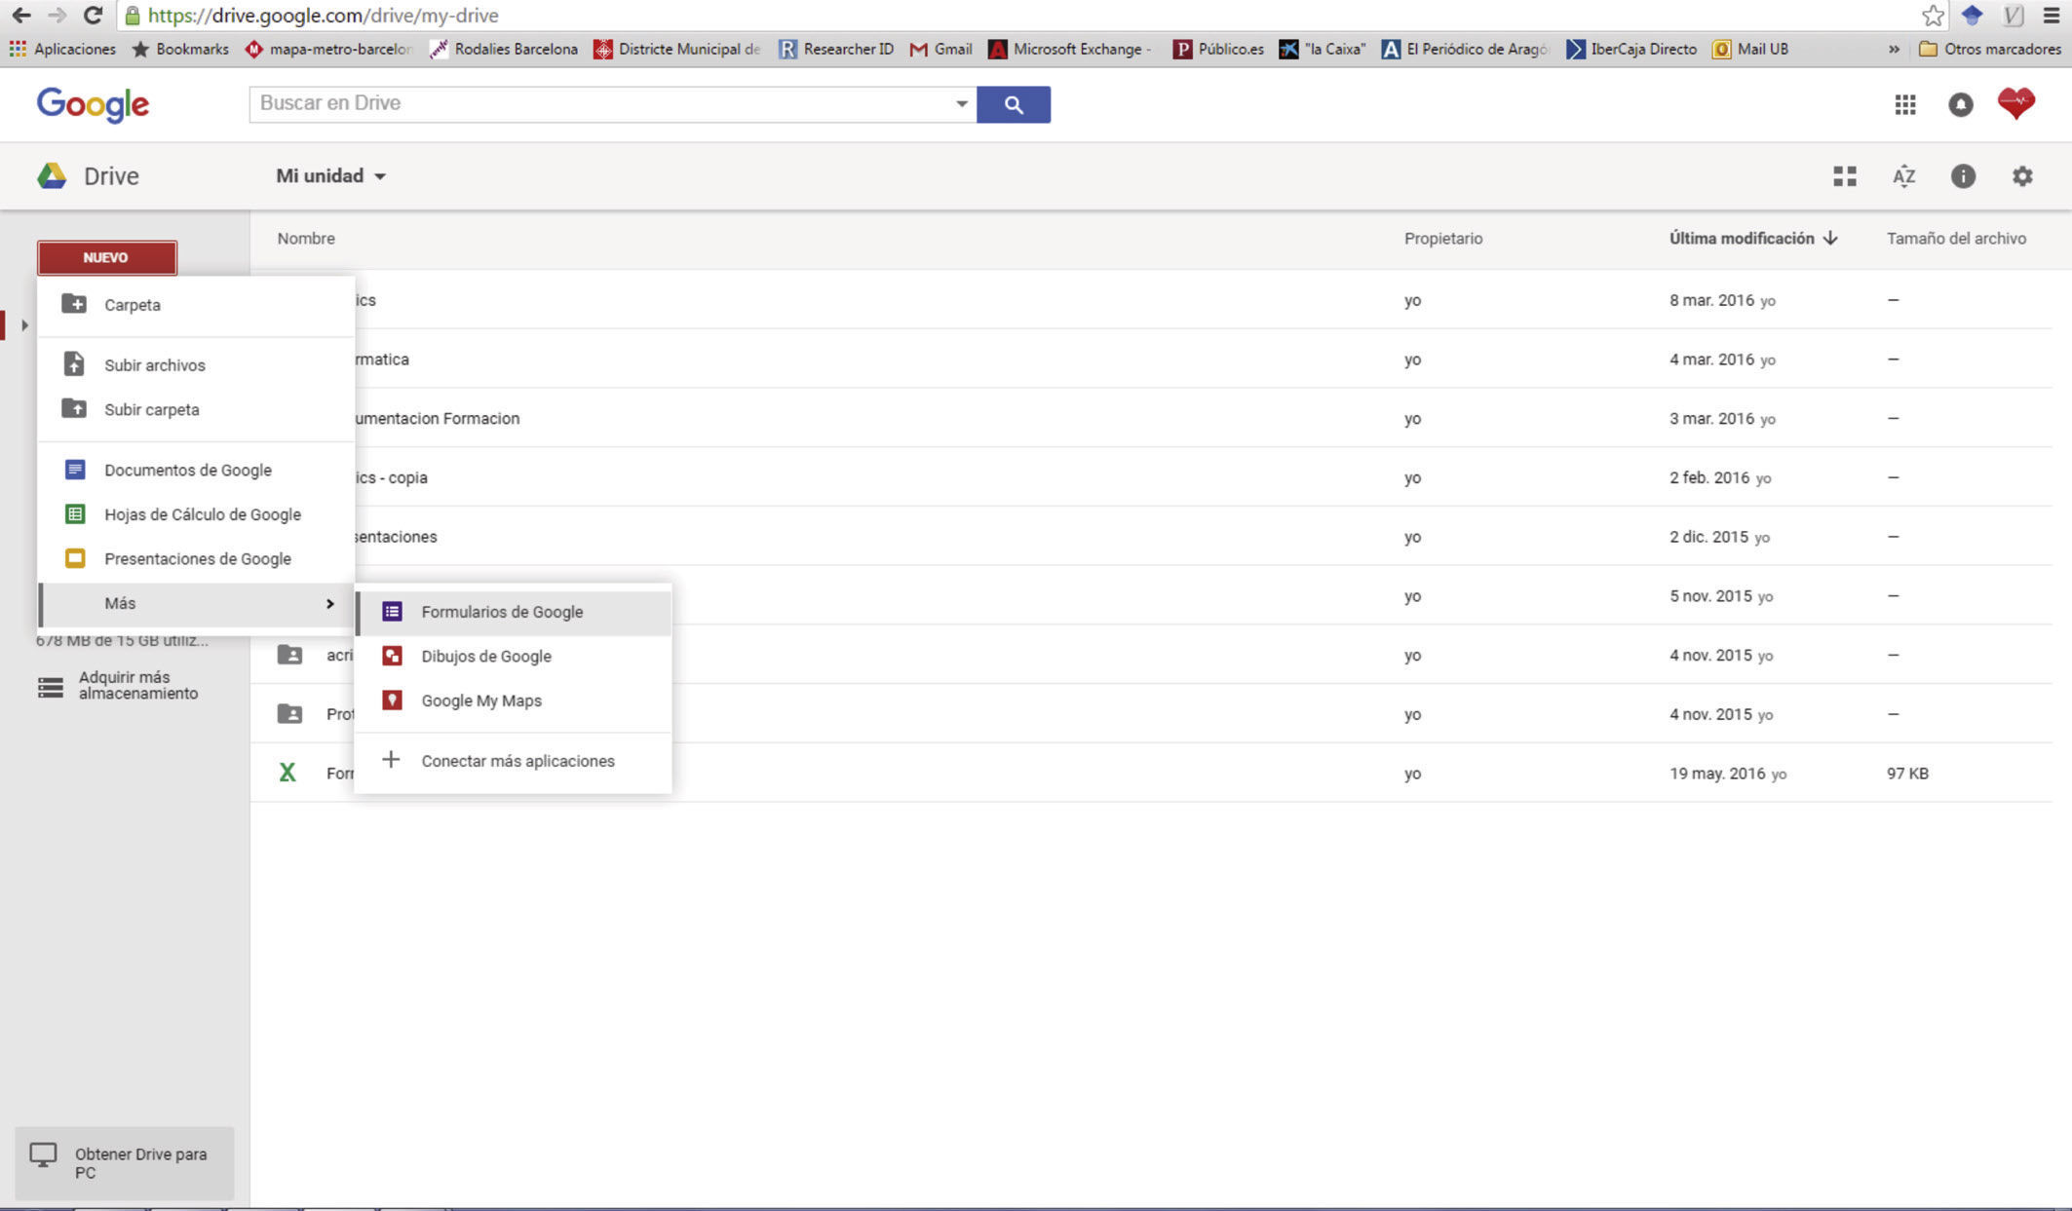Reload the page in the browser
This screenshot has width=2072, height=1211.
coord(93,16)
